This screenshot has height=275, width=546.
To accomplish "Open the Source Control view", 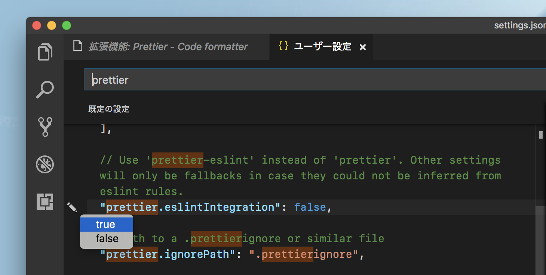I will tap(45, 127).
